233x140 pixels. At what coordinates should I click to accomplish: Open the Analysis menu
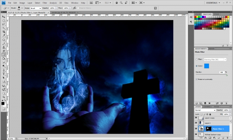[53, 3]
